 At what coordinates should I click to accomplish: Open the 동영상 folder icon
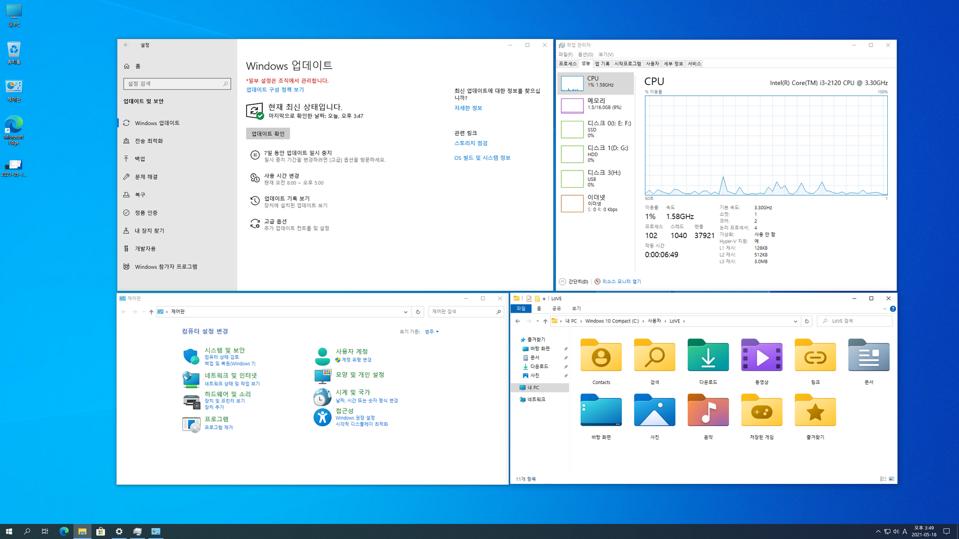pos(762,355)
